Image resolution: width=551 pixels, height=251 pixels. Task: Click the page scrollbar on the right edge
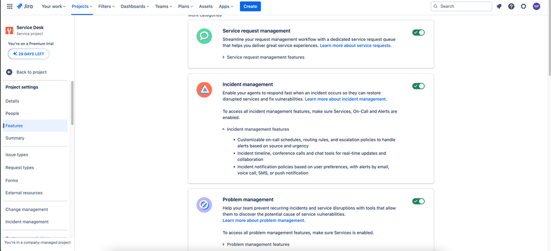pos(549,39)
